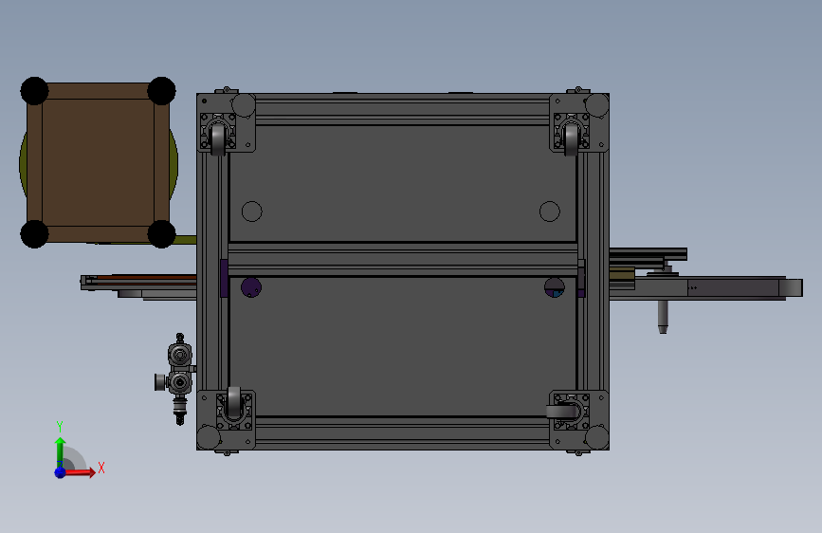Select the pointed pin below right arm
The width and height of the screenshot is (822, 533).
tap(663, 317)
